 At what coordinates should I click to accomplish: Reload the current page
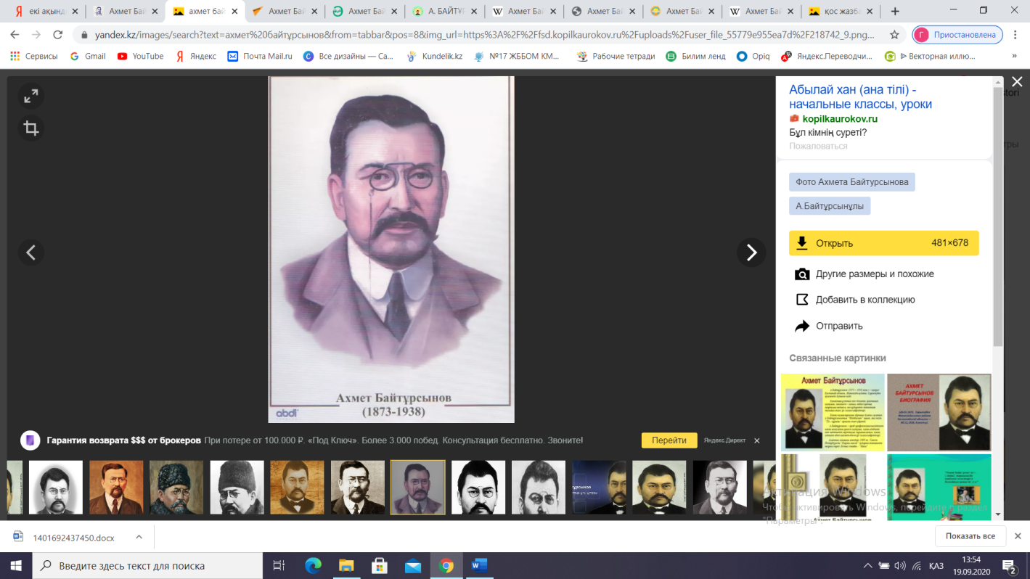click(x=58, y=35)
